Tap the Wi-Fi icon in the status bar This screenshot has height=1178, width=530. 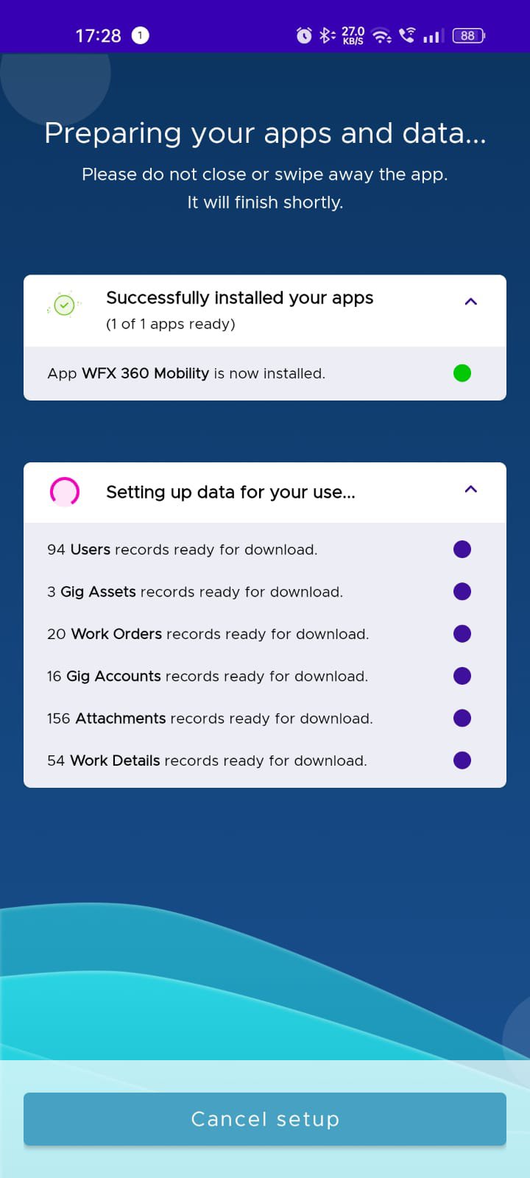pyautogui.click(x=381, y=35)
